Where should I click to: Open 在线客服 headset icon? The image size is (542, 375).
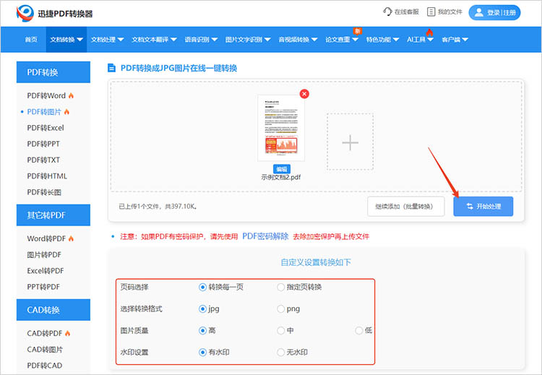tap(387, 12)
